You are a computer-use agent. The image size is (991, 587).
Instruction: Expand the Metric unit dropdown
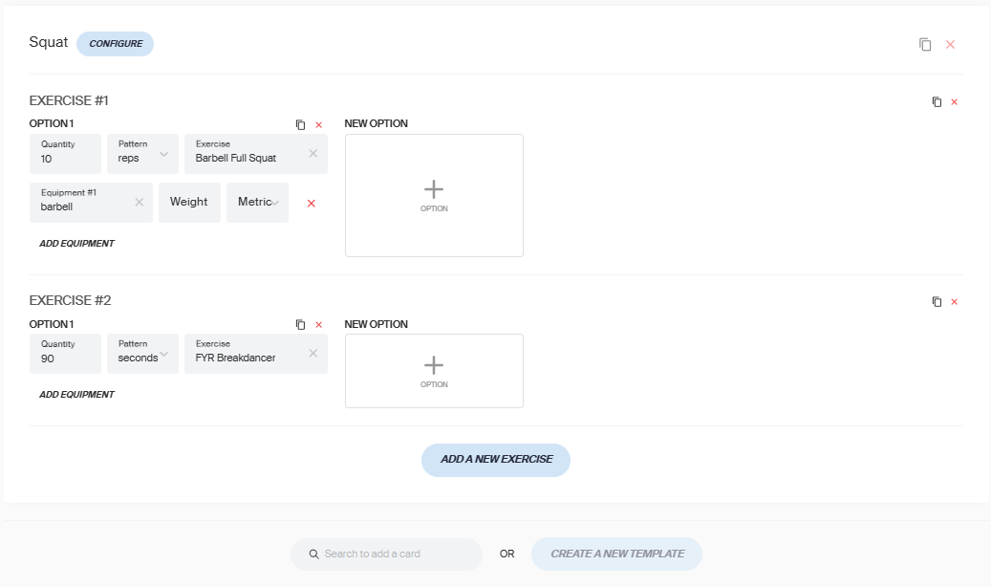(257, 203)
